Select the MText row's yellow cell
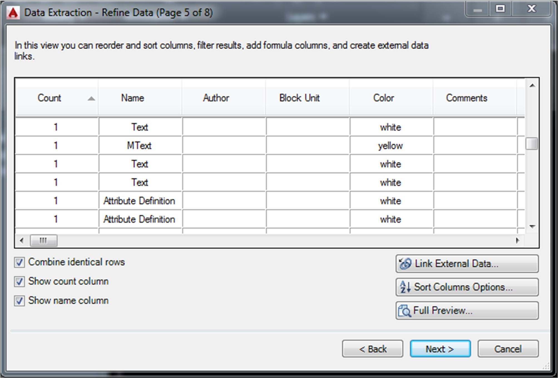The height and width of the screenshot is (378, 558). (390, 145)
